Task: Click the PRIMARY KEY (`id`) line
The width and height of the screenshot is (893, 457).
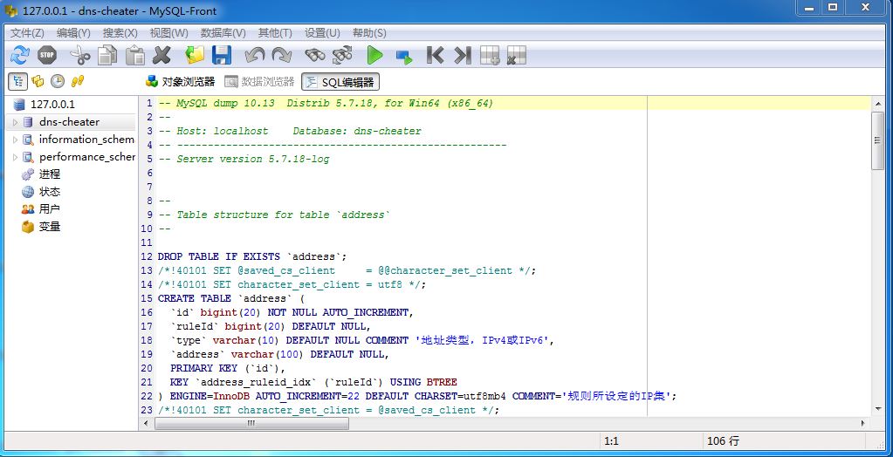Action: [x=228, y=368]
